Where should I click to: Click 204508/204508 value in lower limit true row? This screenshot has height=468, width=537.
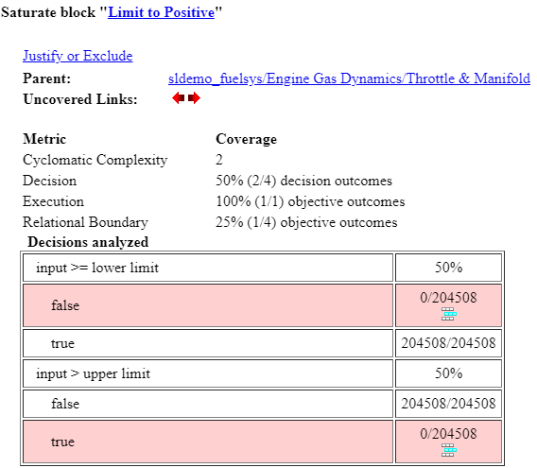(449, 343)
